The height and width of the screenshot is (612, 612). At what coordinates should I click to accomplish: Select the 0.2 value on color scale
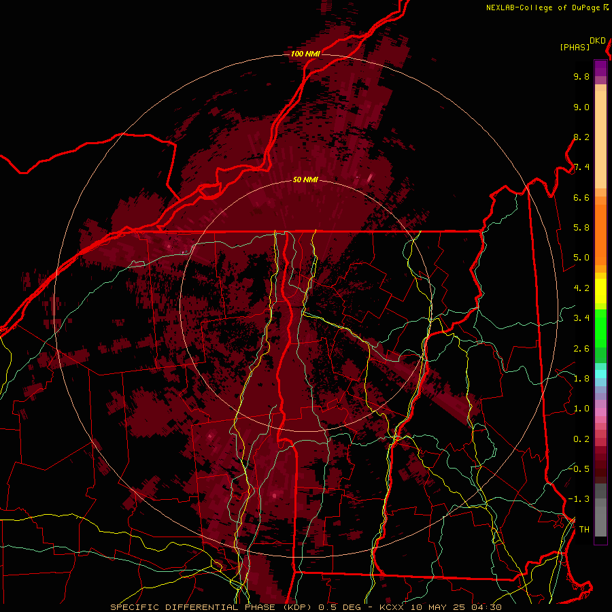coord(581,439)
